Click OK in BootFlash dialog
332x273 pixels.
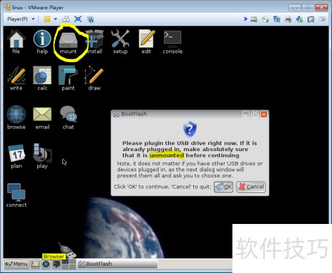(x=223, y=187)
